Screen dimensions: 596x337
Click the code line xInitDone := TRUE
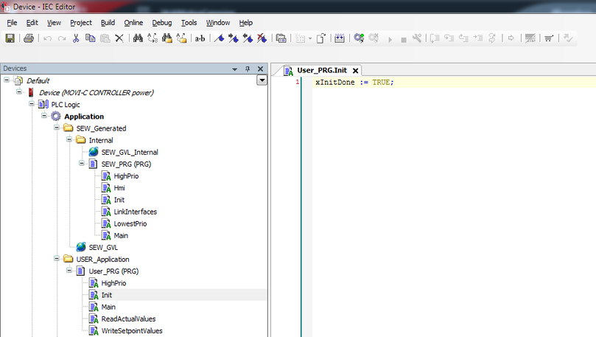pyautogui.click(x=354, y=82)
